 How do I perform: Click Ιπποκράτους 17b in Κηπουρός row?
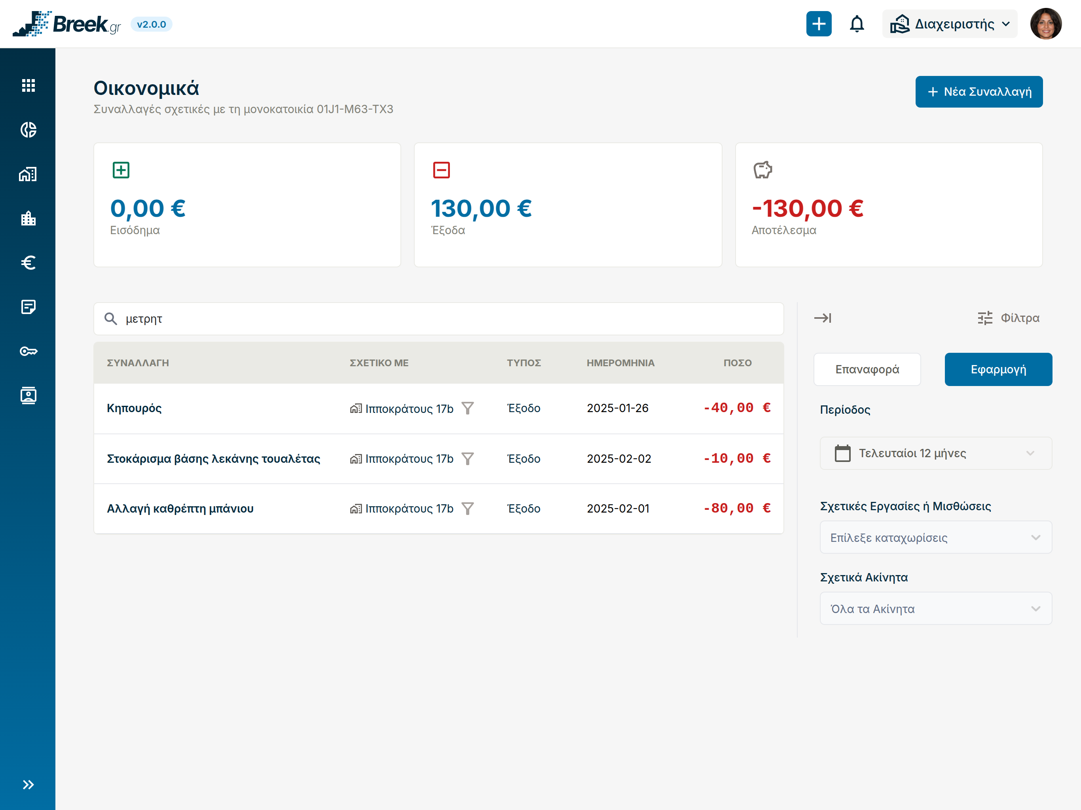410,409
